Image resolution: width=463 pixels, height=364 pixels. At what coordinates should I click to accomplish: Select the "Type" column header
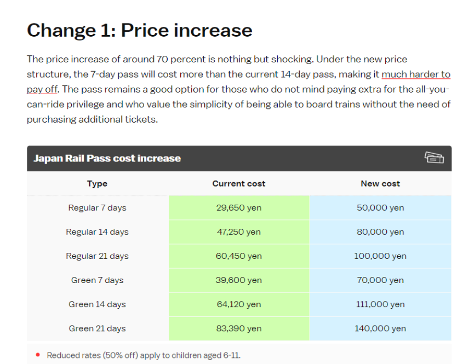pos(97,184)
